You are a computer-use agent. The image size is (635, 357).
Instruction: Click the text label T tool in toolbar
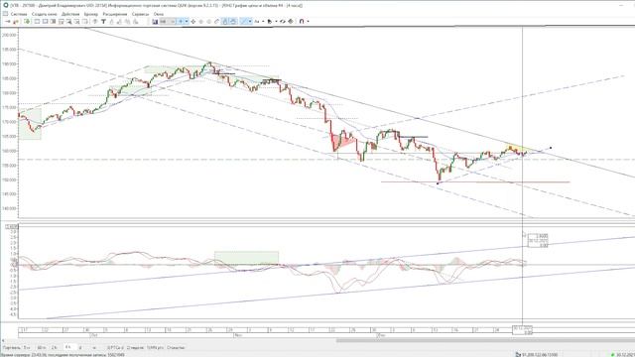click(103, 21)
